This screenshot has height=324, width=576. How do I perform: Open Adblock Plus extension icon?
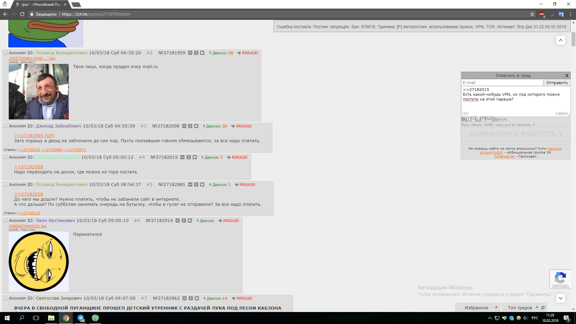click(542, 14)
